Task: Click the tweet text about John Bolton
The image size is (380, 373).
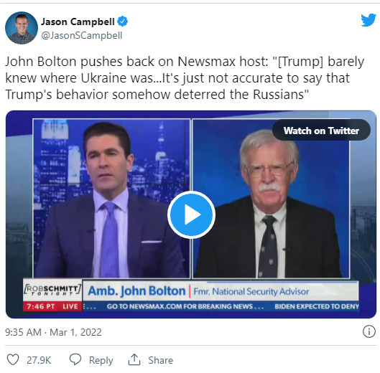Action: [x=185, y=78]
